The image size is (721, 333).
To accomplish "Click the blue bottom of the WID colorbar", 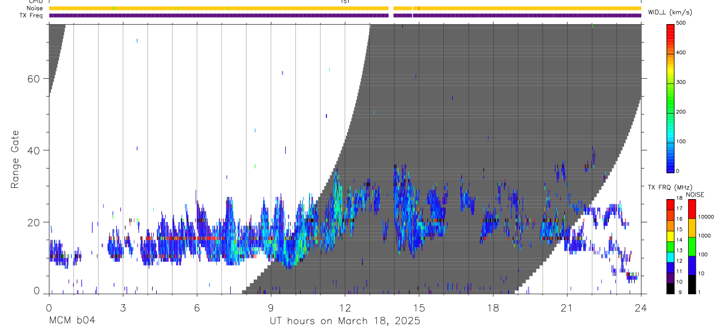I will [x=671, y=164].
